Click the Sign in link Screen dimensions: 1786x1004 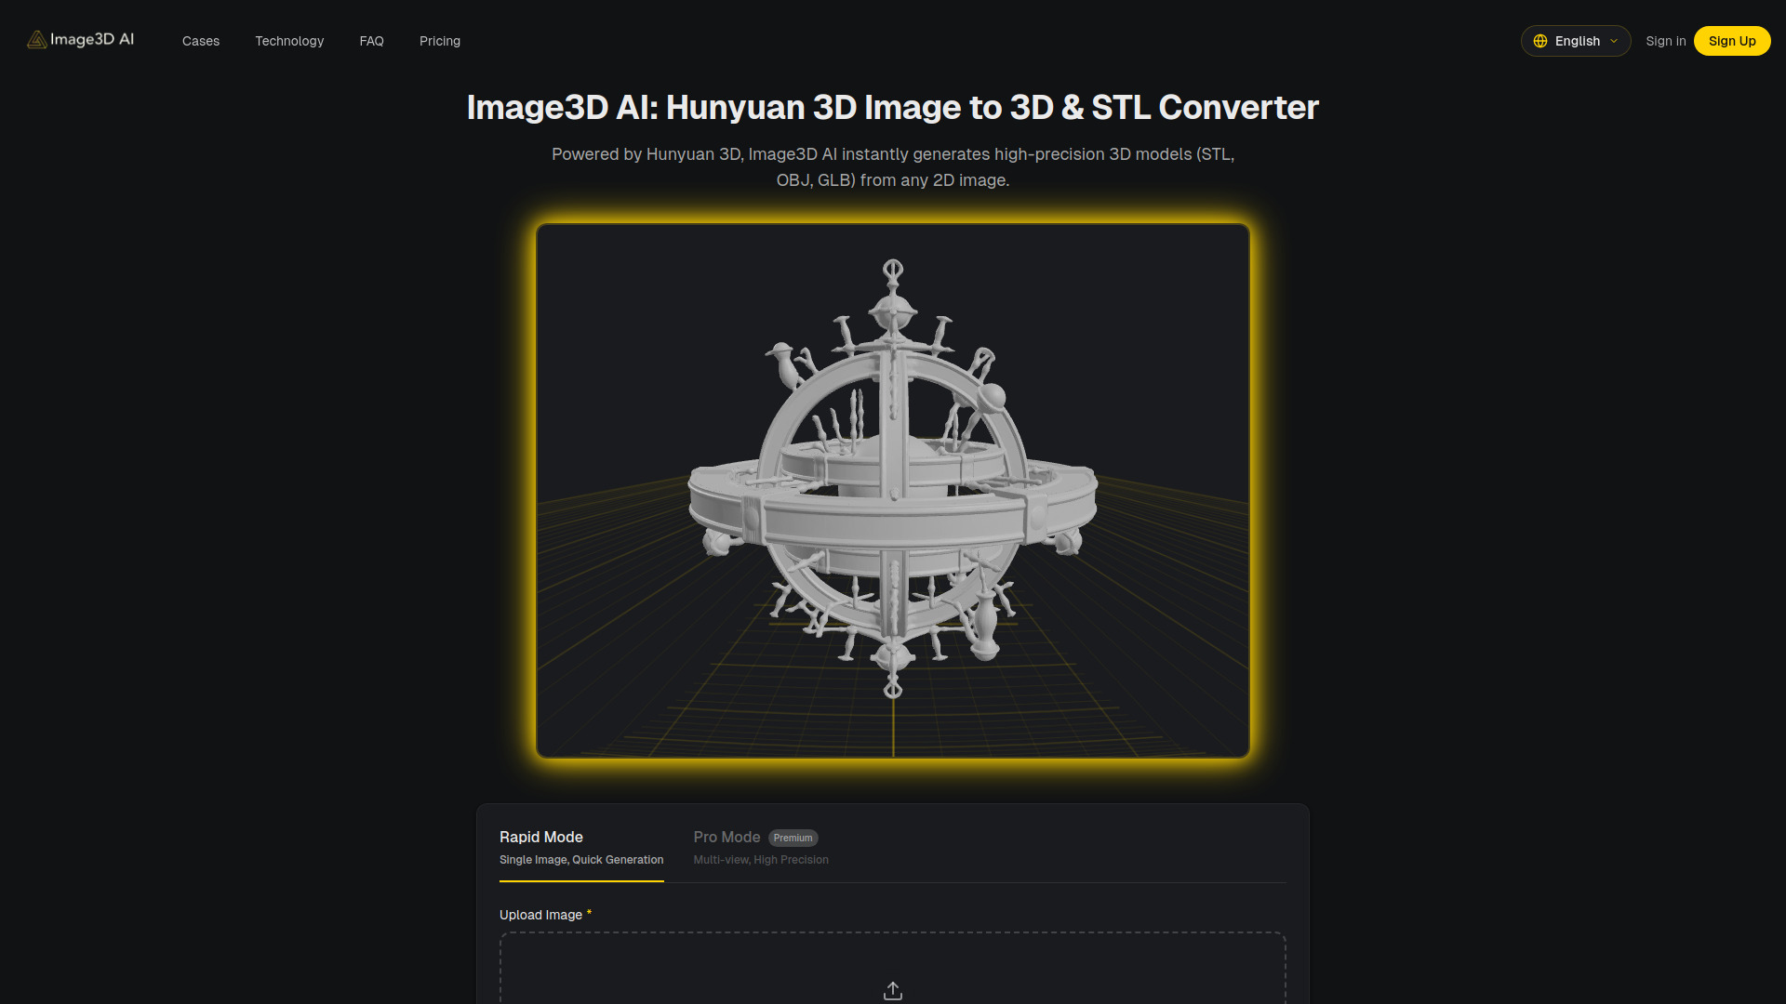[1665, 41]
